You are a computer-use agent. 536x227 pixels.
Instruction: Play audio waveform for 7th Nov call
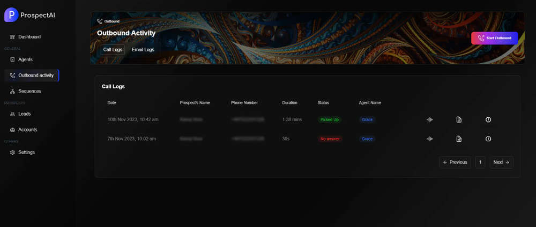point(430,139)
